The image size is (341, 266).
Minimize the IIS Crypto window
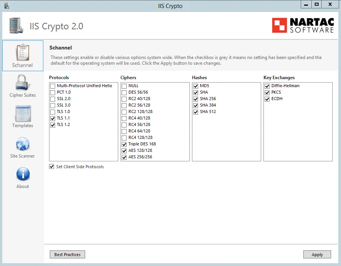306,4
